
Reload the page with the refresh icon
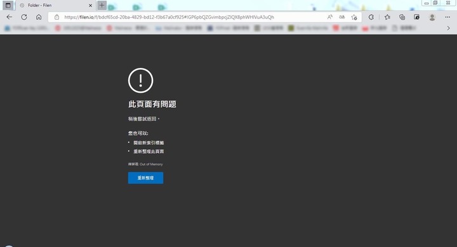pyautogui.click(x=24, y=17)
